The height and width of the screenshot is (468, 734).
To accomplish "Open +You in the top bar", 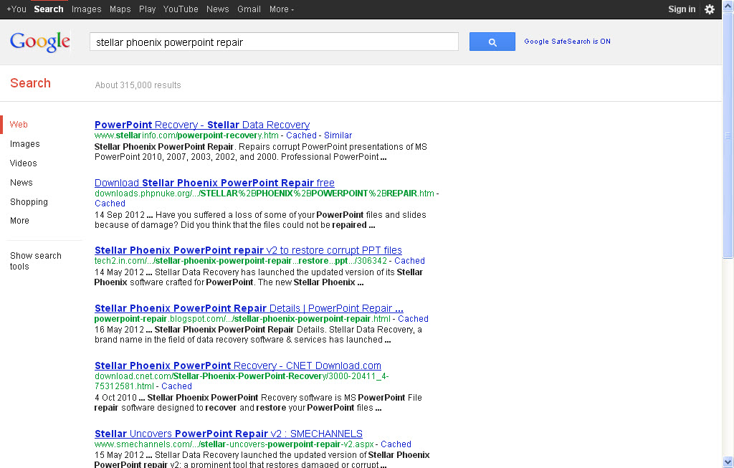I will tap(16, 9).
